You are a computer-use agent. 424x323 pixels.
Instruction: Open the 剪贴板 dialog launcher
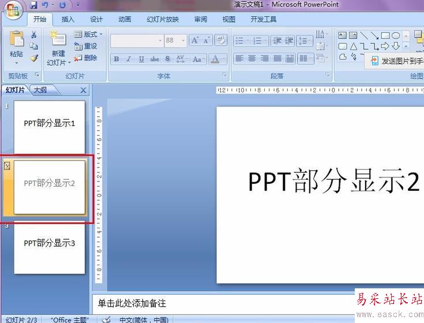(37, 75)
